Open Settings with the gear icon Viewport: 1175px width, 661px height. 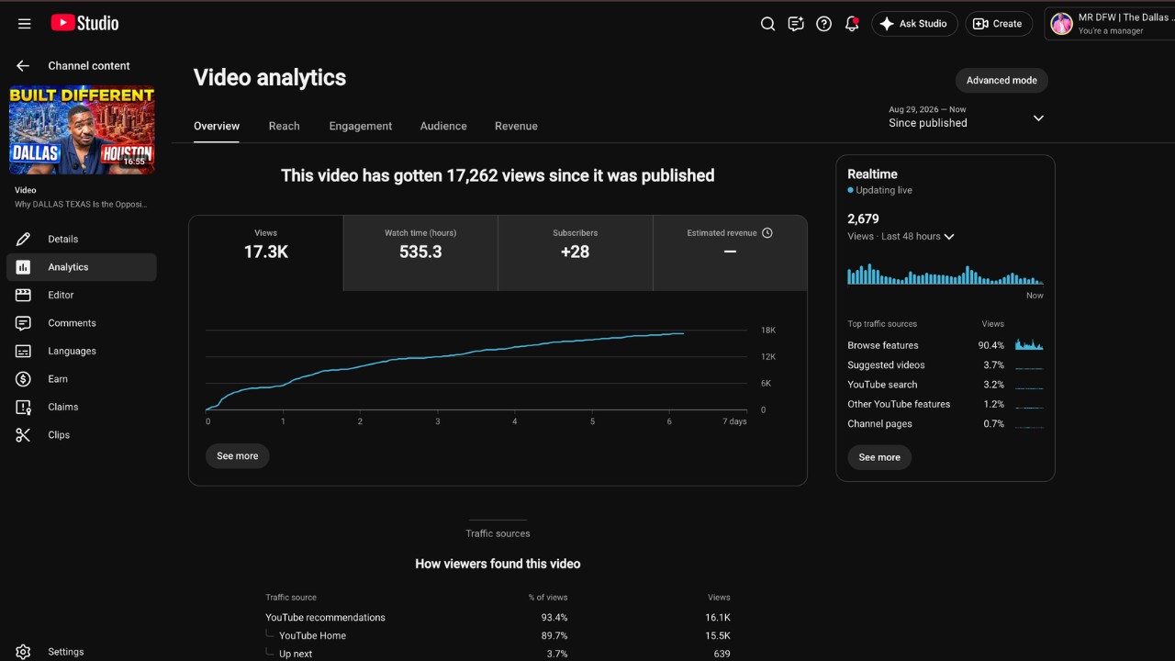[82, 652]
